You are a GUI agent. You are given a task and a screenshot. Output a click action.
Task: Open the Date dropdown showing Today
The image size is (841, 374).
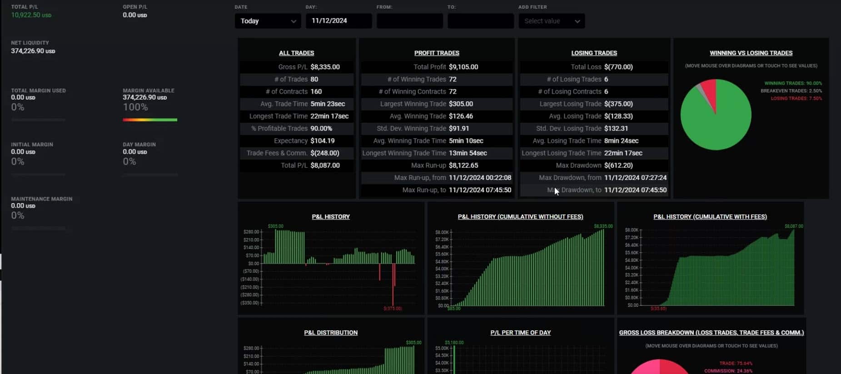tap(268, 21)
